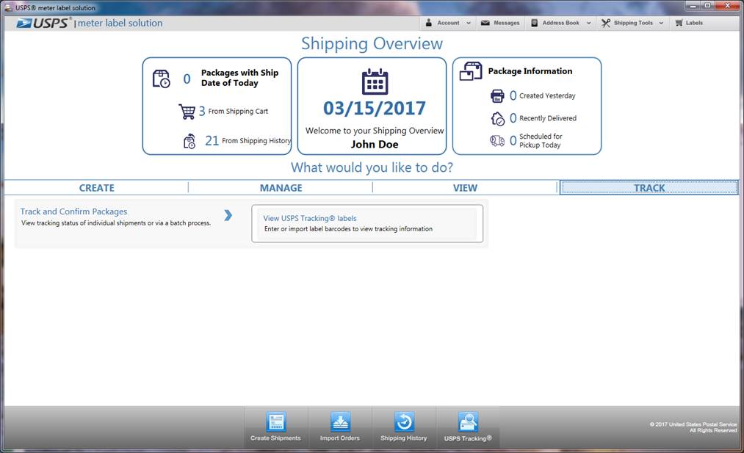
Task: Click the Address Book icon
Action: pos(534,23)
